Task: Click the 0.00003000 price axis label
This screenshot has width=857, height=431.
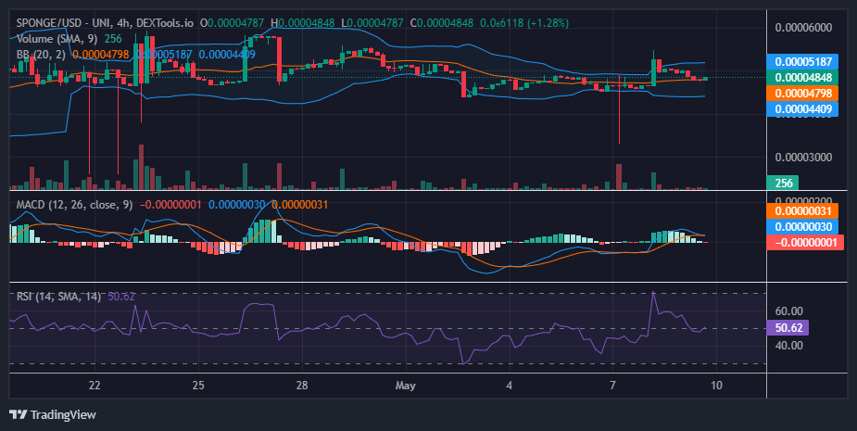Action: point(803,158)
